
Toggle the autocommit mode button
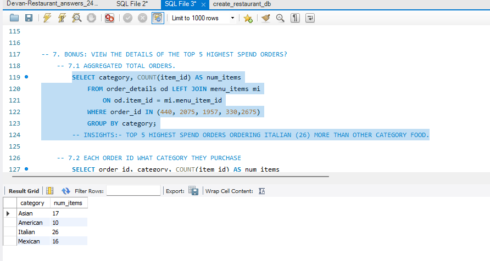(x=157, y=18)
